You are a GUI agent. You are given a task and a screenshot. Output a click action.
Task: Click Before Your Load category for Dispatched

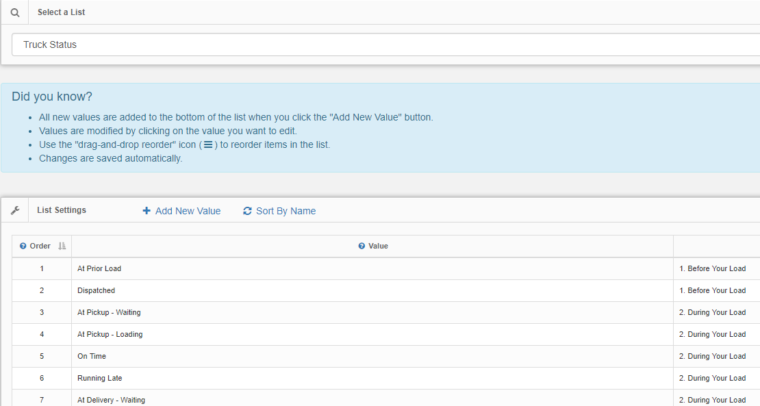[713, 290]
